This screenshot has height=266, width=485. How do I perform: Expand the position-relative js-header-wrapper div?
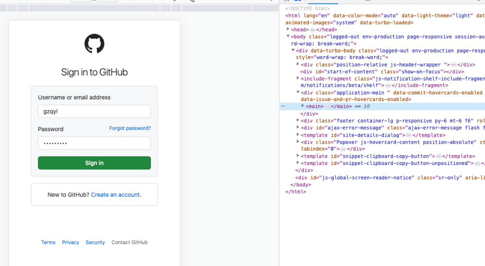coord(298,64)
